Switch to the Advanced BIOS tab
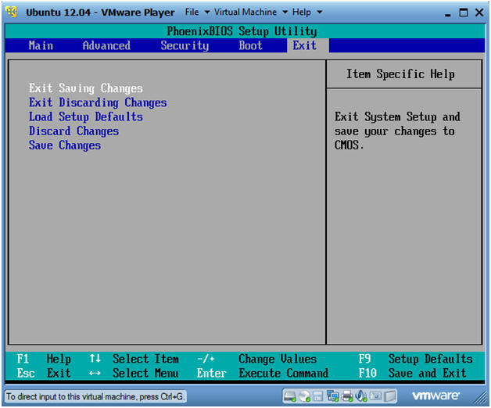This screenshot has height=408, width=491. coord(106,45)
